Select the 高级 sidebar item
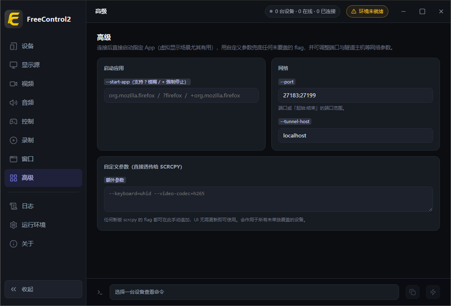Screen dimensions: 451x306 (x=43, y=178)
